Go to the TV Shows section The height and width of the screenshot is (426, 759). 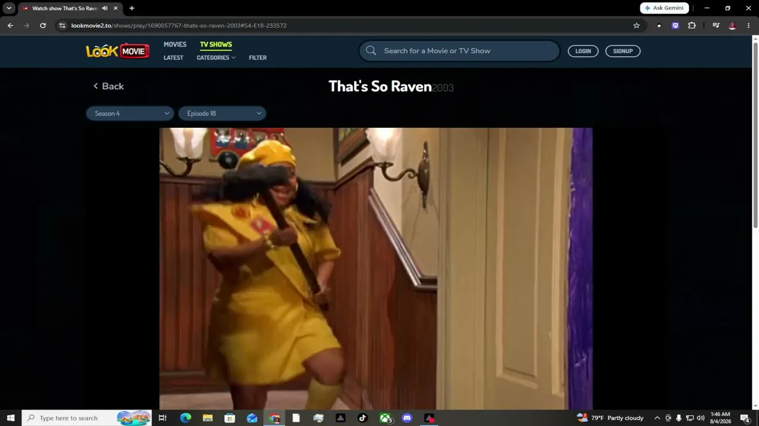(216, 44)
